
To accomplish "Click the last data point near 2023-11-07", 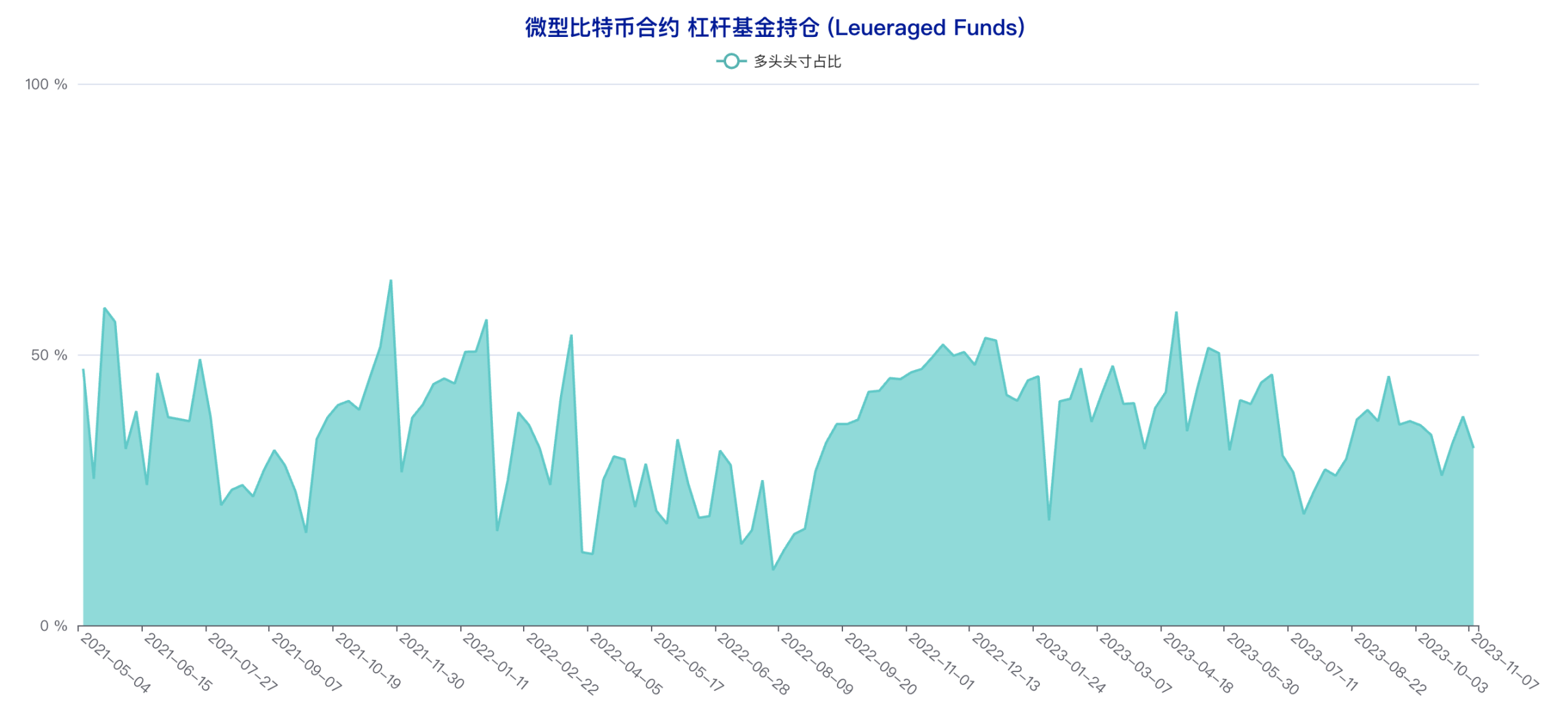I will (x=1473, y=447).
